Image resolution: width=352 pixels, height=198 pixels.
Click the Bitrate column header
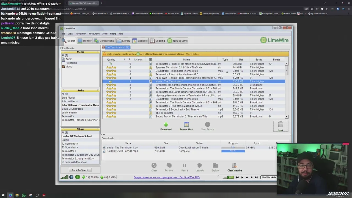[276, 59]
